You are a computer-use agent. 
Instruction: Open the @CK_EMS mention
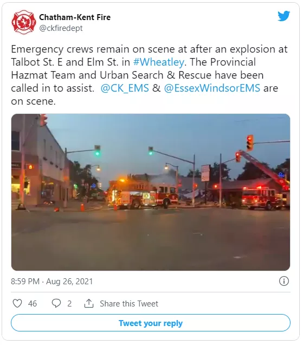(125, 88)
